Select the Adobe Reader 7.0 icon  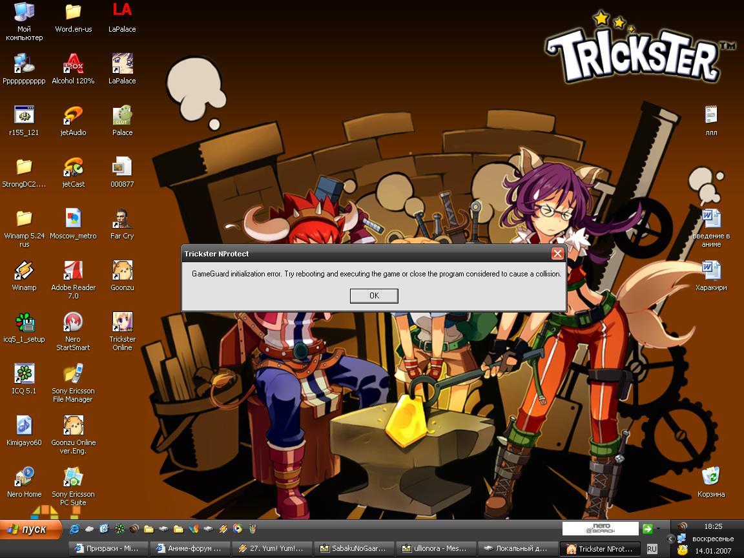coord(73,280)
